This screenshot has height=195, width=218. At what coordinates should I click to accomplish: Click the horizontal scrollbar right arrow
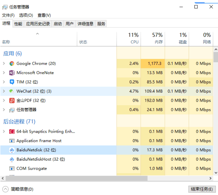pyautogui.click(x=210, y=178)
